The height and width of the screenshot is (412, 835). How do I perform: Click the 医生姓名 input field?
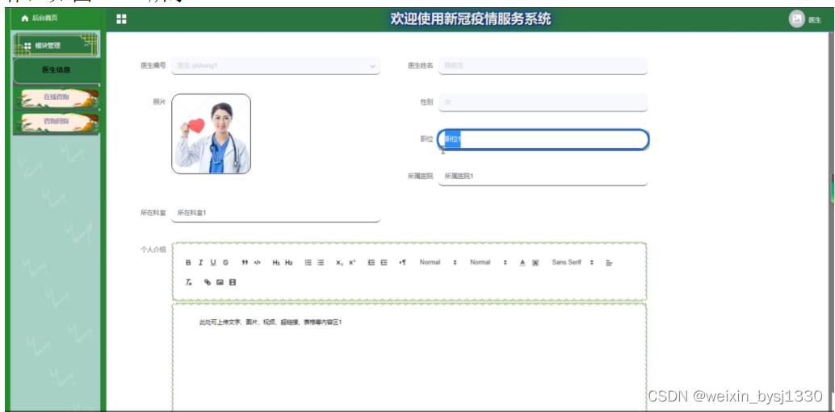(543, 65)
